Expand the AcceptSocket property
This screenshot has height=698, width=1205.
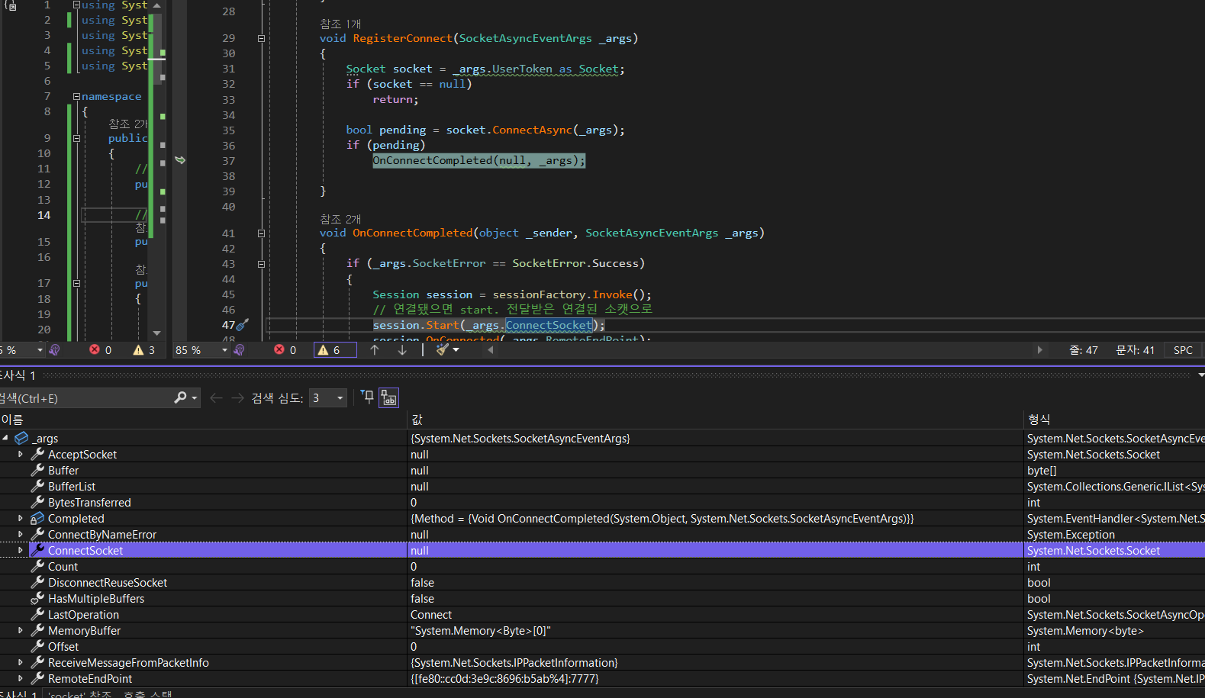point(21,454)
